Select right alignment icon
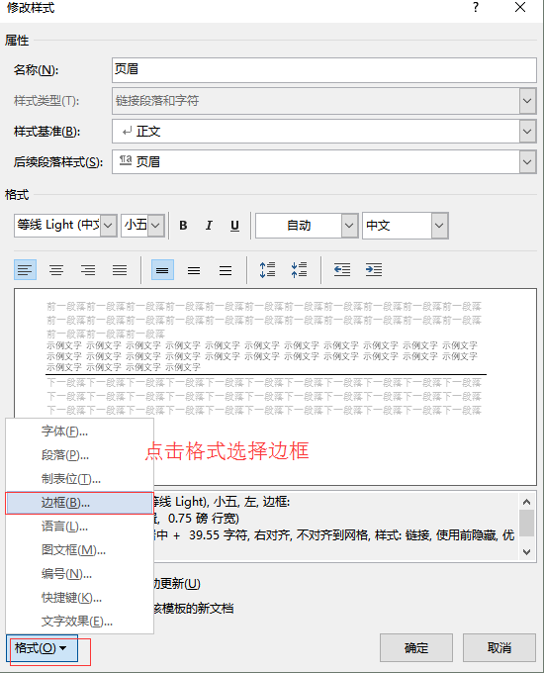This screenshot has width=544, height=673. point(88,270)
